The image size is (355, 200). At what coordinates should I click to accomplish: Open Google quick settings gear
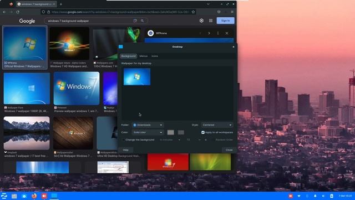[201, 21]
